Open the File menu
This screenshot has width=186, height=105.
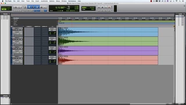point(14,1)
